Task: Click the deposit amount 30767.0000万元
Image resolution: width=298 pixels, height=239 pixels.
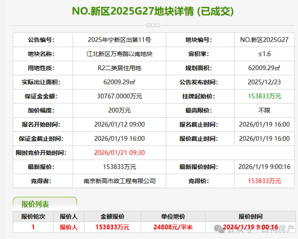Action: [x=119, y=96]
